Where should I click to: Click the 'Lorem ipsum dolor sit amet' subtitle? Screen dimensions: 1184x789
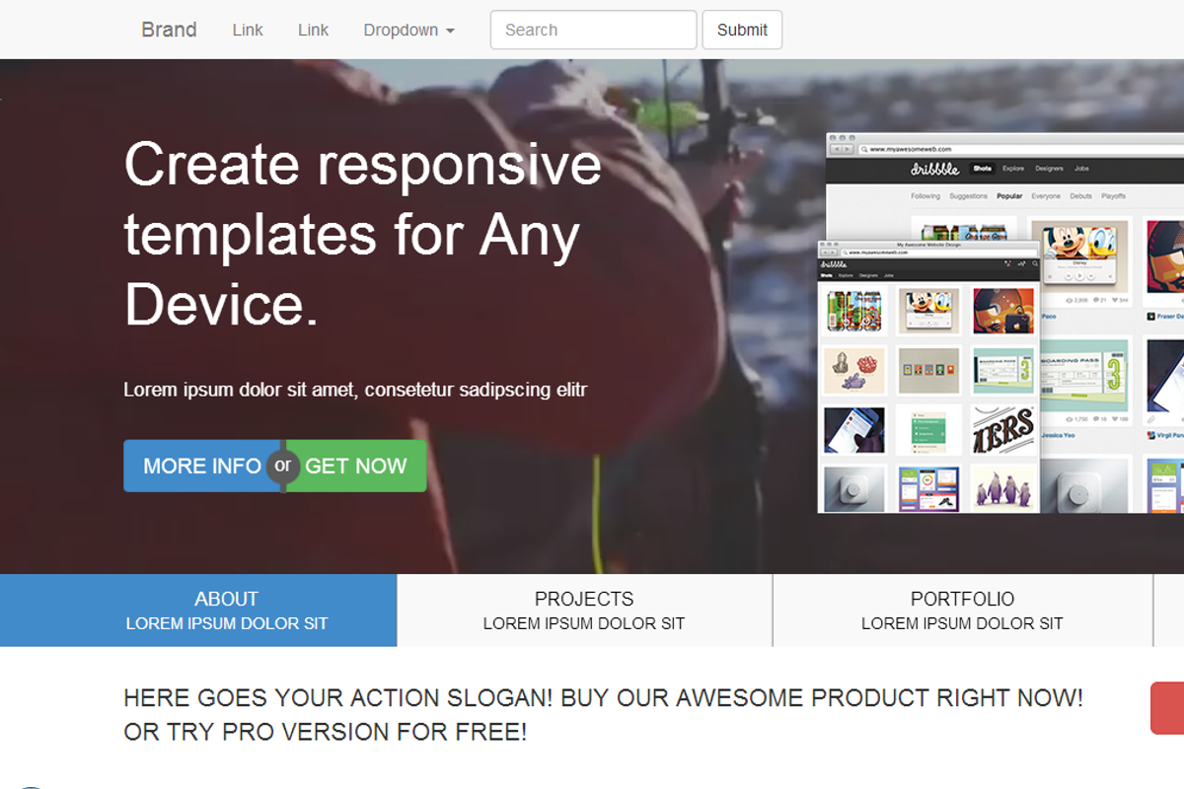(x=355, y=390)
